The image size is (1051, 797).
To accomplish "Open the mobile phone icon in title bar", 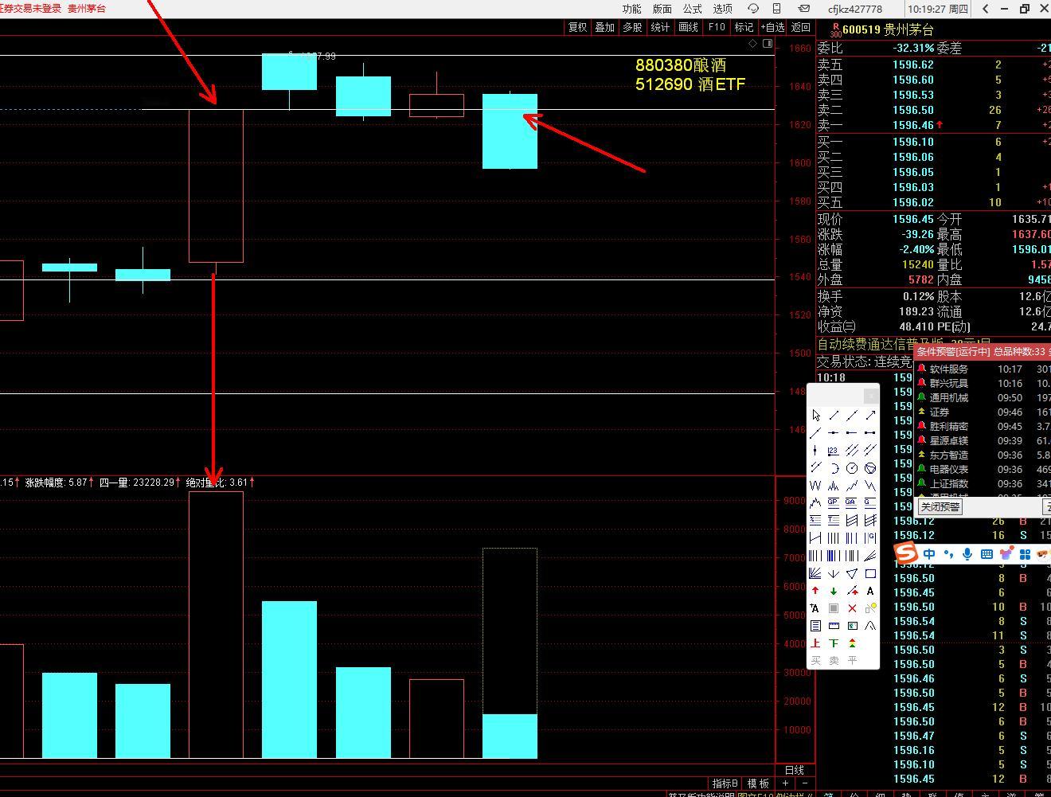I will coord(776,9).
